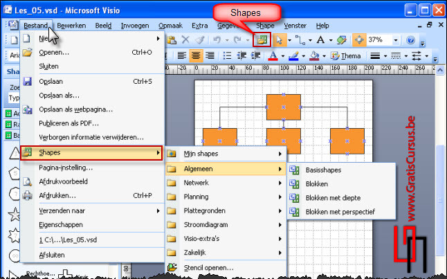The image size is (447, 279).
Task: Click the Paste clipboard icon
Action: 171,40
